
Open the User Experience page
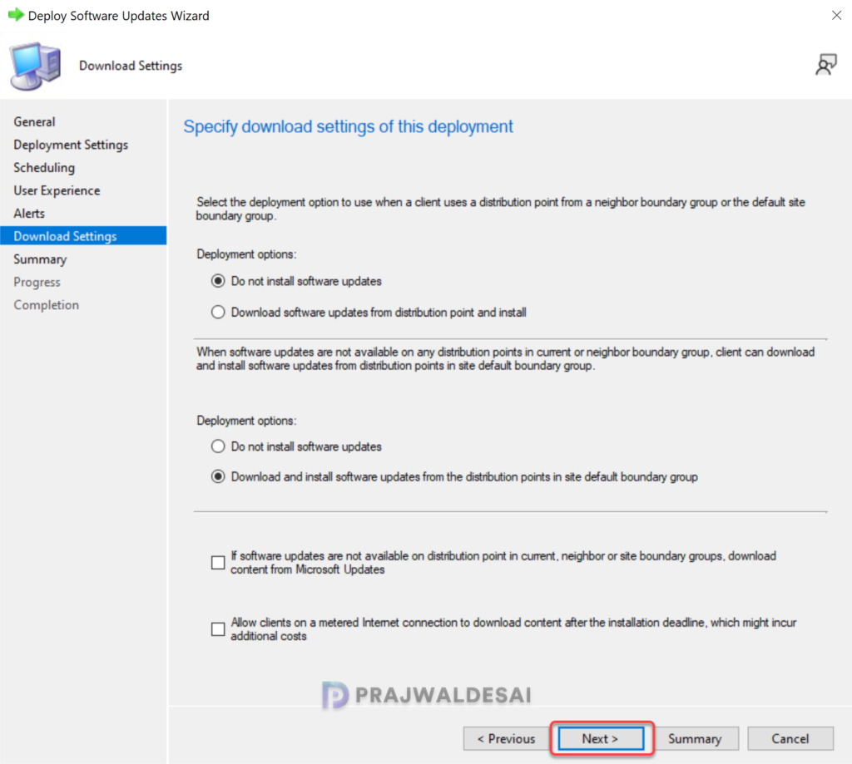point(57,190)
